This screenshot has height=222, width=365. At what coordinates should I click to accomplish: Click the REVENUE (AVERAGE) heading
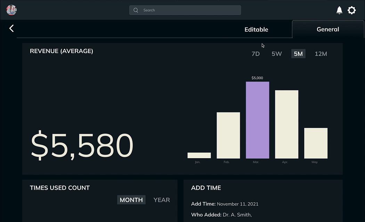[62, 51]
